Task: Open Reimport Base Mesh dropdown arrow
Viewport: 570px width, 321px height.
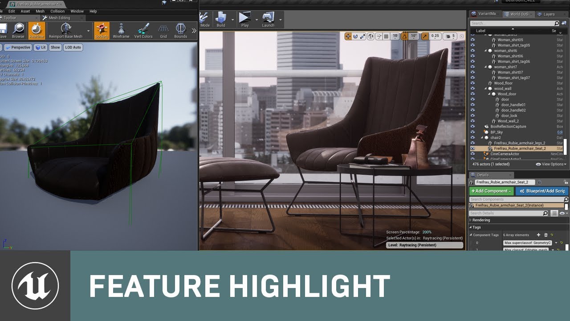Action: click(88, 31)
